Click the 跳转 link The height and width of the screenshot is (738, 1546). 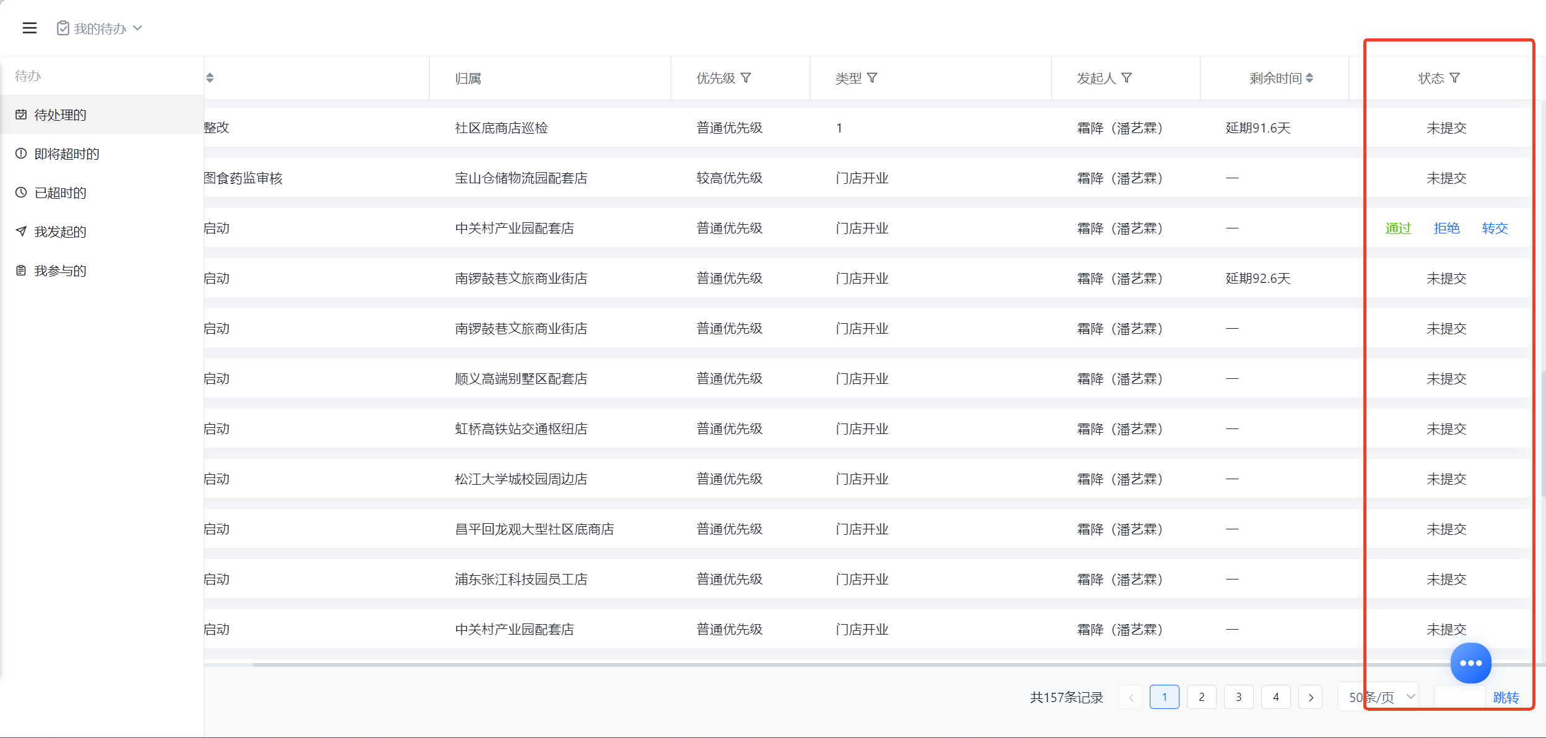pos(1506,698)
